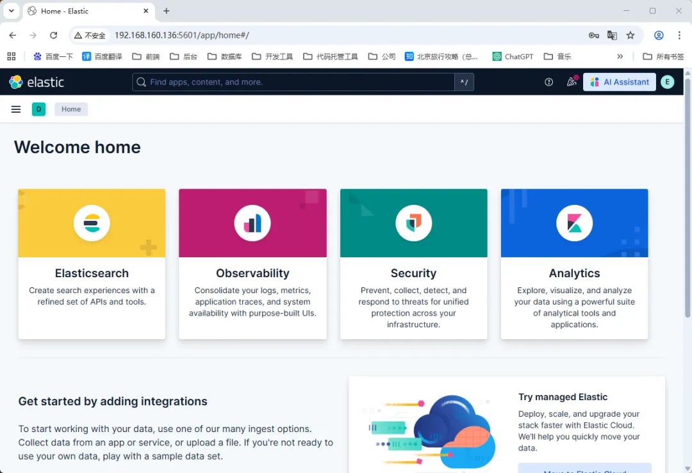Image resolution: width=692 pixels, height=473 pixels.
Task: Click the search keyboard shortcut indicator
Action: (x=464, y=82)
